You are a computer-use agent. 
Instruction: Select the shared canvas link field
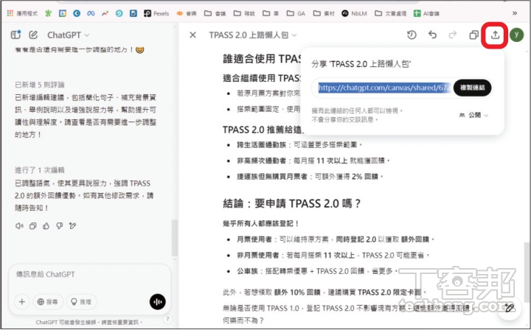(x=384, y=88)
